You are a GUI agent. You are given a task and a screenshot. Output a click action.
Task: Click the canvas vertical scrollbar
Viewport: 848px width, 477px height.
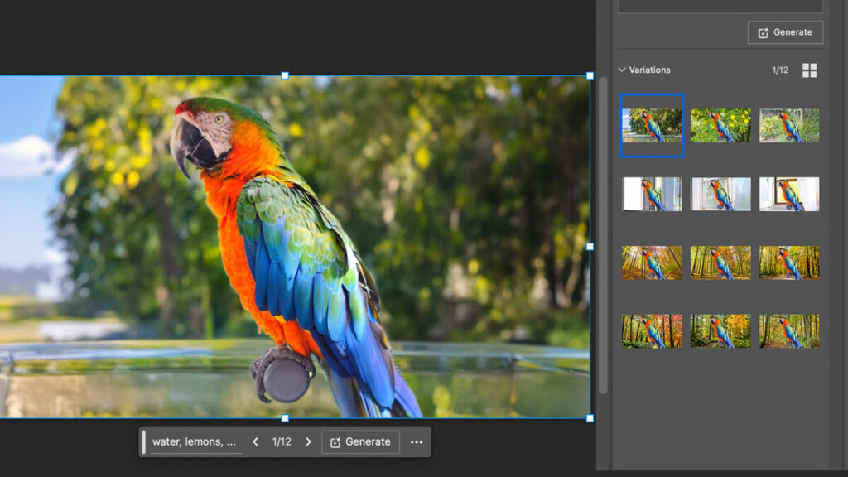(603, 236)
